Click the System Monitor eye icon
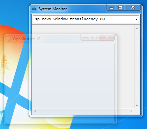This screenshot has width=147, height=129. coord(34,9)
